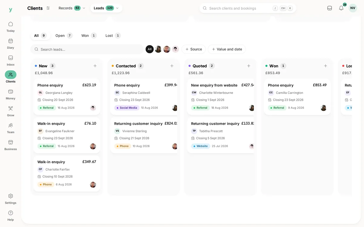The image size is (364, 227).
Task: Open the Clients section in sidebar
Action: (x=11, y=77)
